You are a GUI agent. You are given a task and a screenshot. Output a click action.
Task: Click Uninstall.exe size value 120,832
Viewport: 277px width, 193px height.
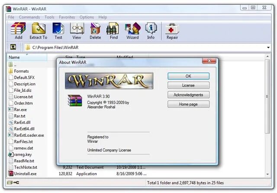pyautogui.click(x=65, y=174)
